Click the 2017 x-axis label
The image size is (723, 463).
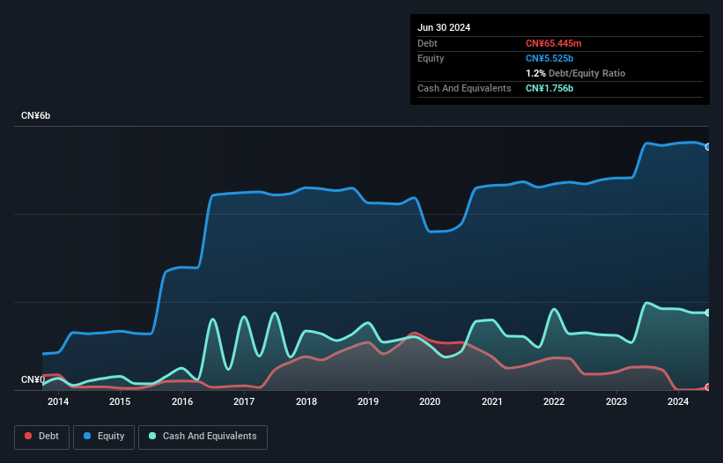tap(244, 401)
